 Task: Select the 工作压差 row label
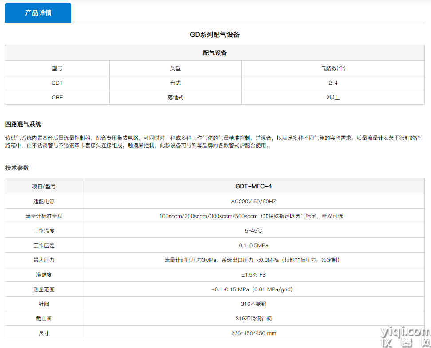[44, 245]
